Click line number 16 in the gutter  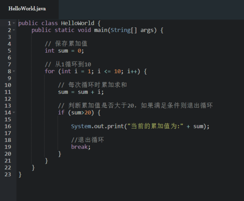(8, 126)
